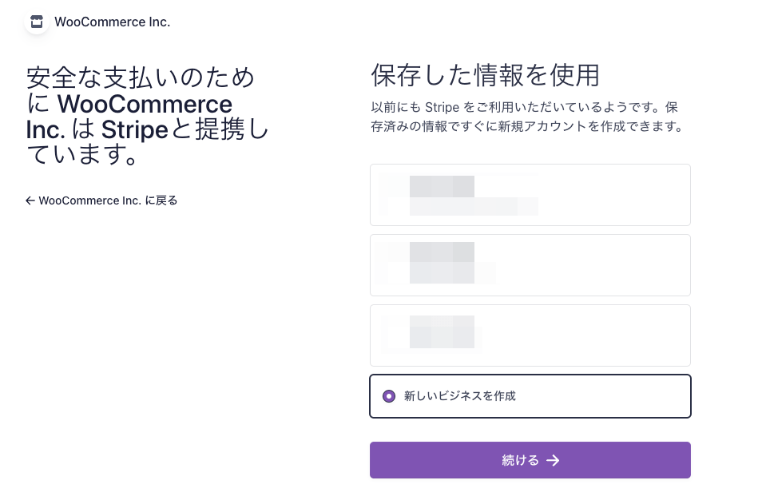Click blurred name in second saved card
The width and height of the screenshot is (762, 500).
(442, 252)
